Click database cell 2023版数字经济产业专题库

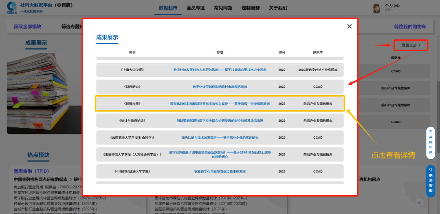(x=318, y=70)
